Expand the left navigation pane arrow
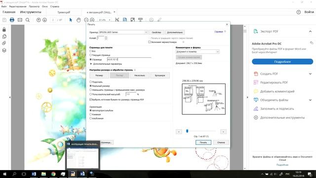This screenshot has width=316, height=178. [10, 97]
